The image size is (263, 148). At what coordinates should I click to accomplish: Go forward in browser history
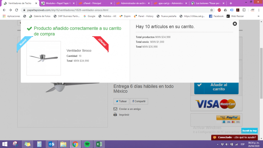pyautogui.click(x=11, y=10)
